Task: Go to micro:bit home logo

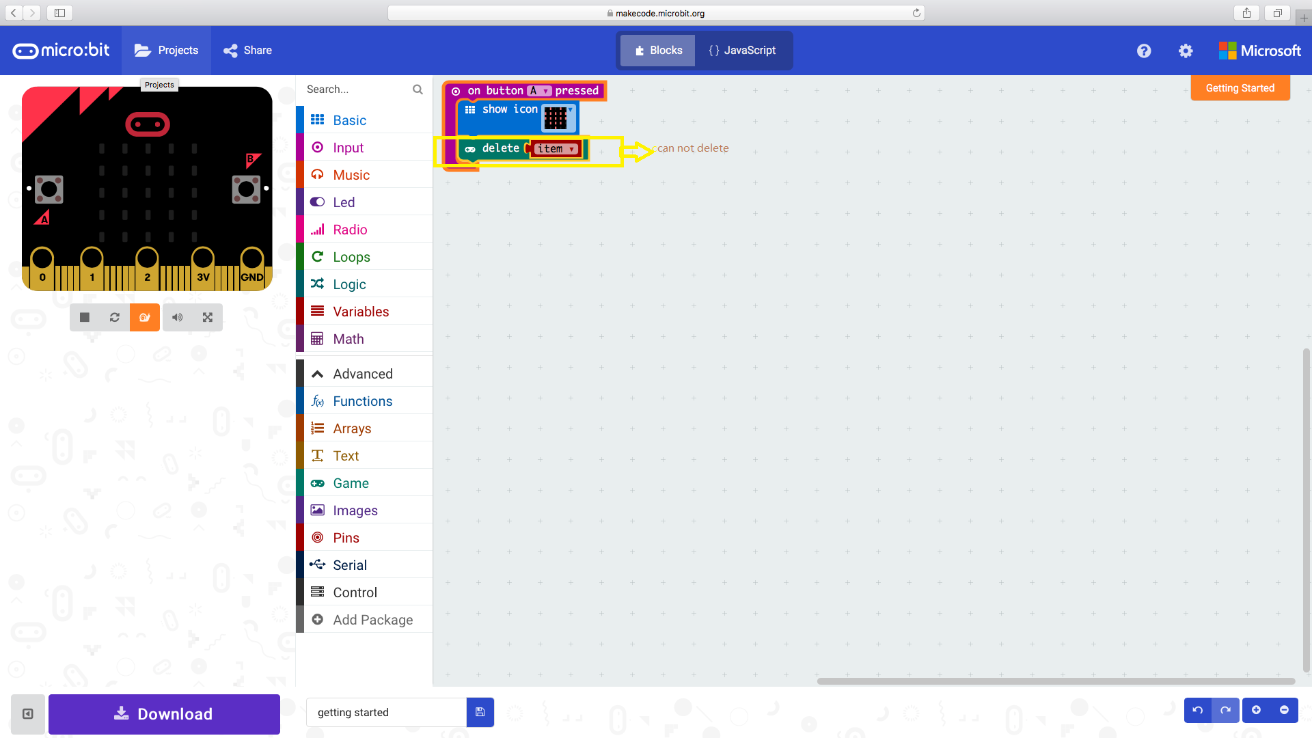Action: click(61, 51)
